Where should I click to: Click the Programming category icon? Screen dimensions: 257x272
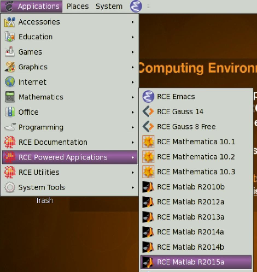tap(10, 127)
